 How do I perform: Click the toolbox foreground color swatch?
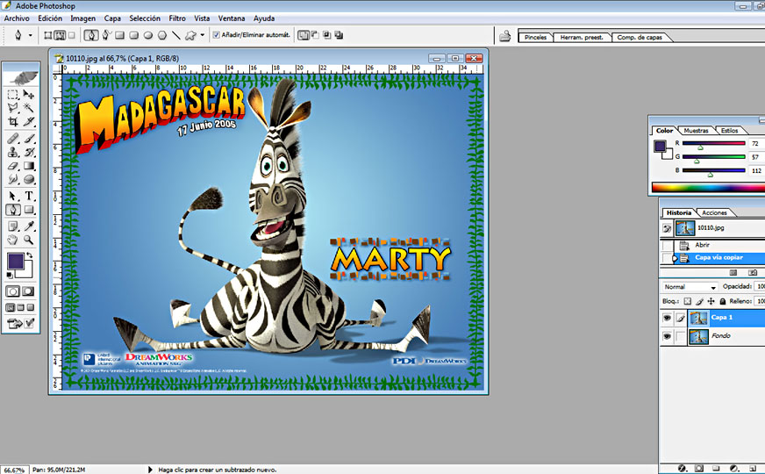[x=16, y=262]
